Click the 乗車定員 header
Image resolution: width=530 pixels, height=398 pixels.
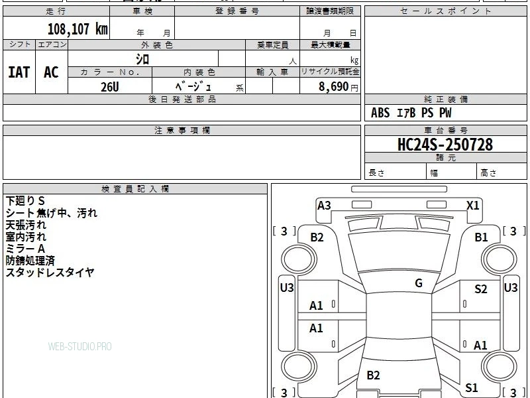point(272,45)
